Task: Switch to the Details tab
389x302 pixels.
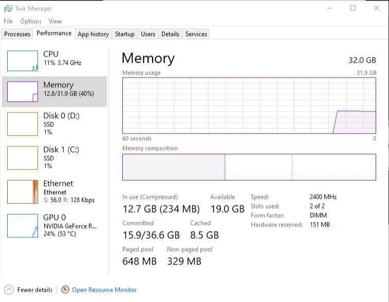Action: coord(170,34)
